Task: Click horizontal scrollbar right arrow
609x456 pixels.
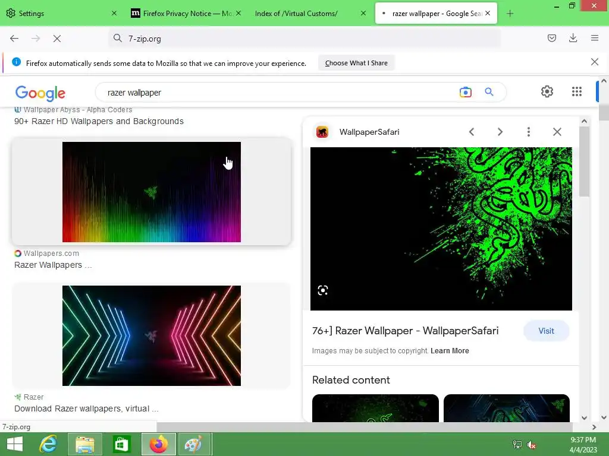Action: click(594, 427)
